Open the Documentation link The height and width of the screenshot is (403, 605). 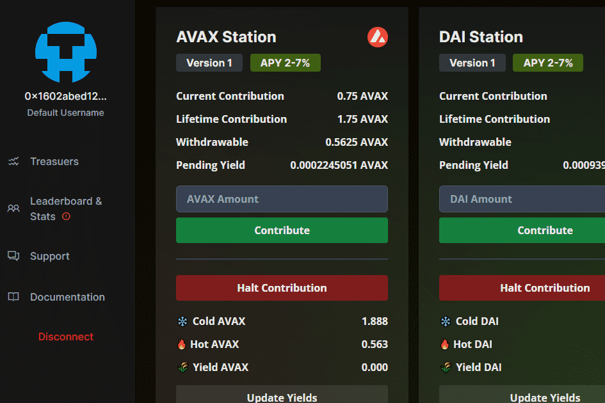click(67, 297)
